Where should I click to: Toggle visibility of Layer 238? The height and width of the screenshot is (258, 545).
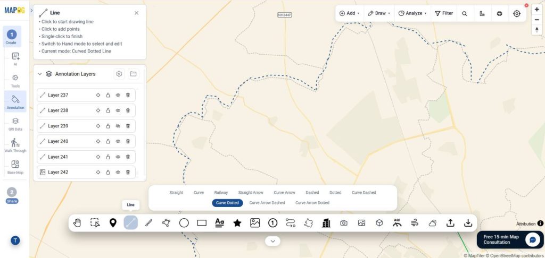coord(118,110)
